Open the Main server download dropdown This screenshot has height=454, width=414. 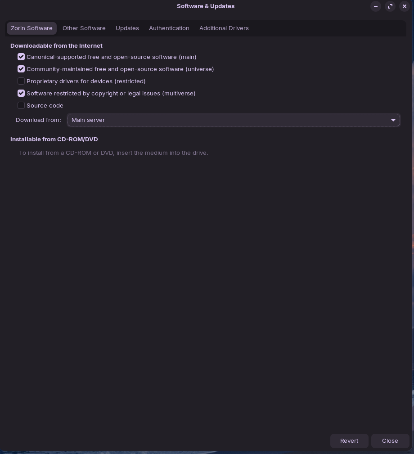(x=234, y=120)
